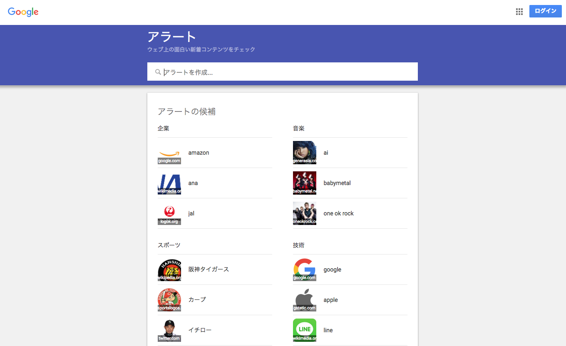Select the babymetal band thumbnail
The height and width of the screenshot is (346, 566).
pyautogui.click(x=305, y=183)
